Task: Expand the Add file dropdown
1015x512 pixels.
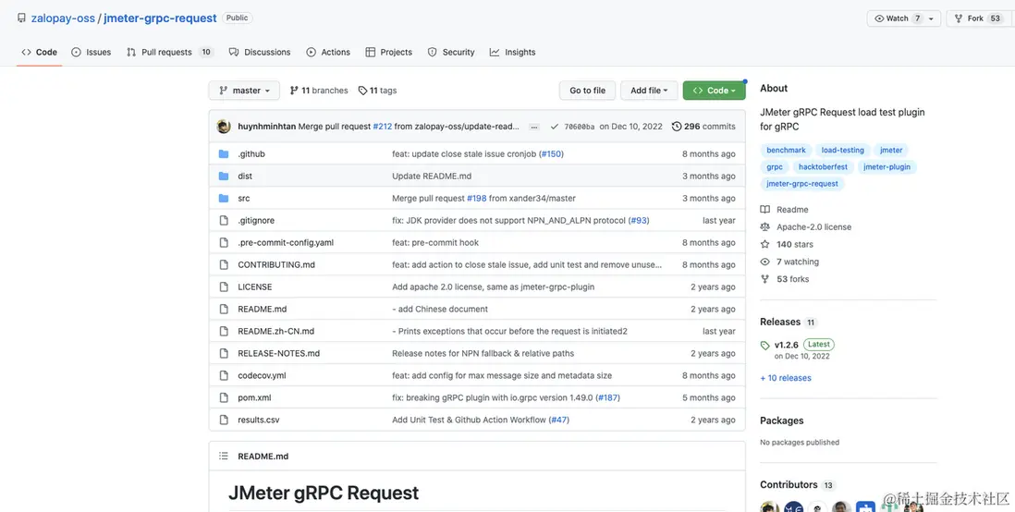Action: pyautogui.click(x=649, y=91)
